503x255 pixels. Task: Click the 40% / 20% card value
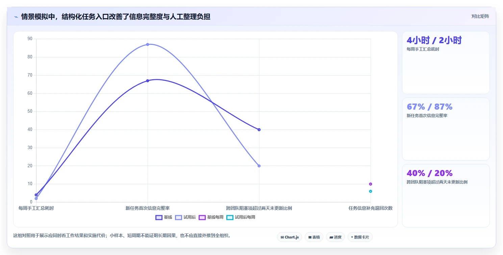coord(429,173)
